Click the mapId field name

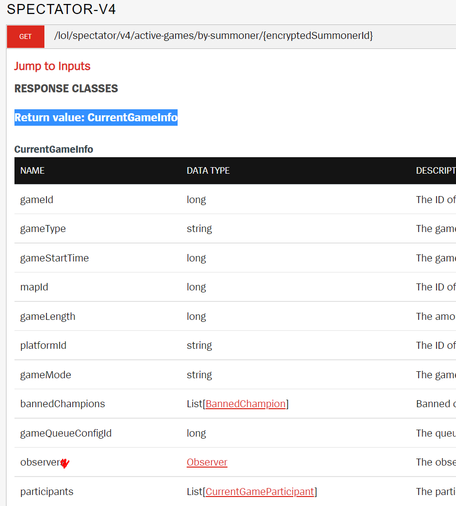click(34, 287)
